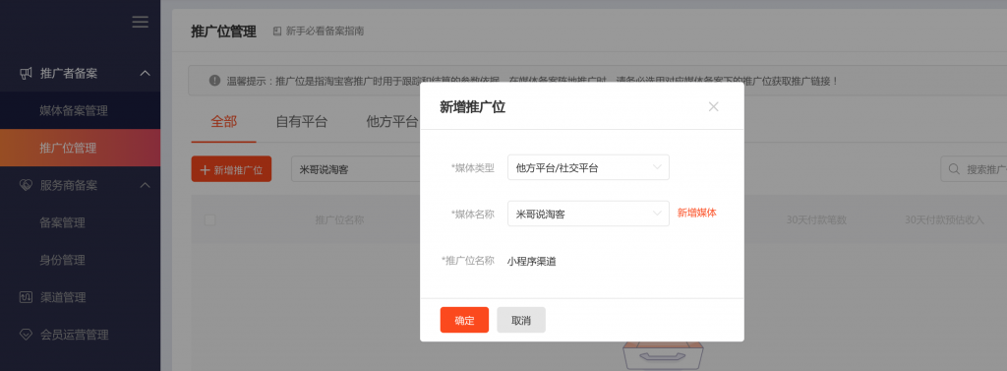Click the arrow in 媒体类型 select box
Image resolution: width=1007 pixels, height=371 pixels.
[x=657, y=167]
